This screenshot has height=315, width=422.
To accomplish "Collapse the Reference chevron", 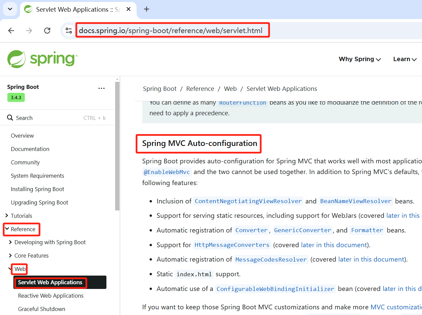I will [7, 229].
